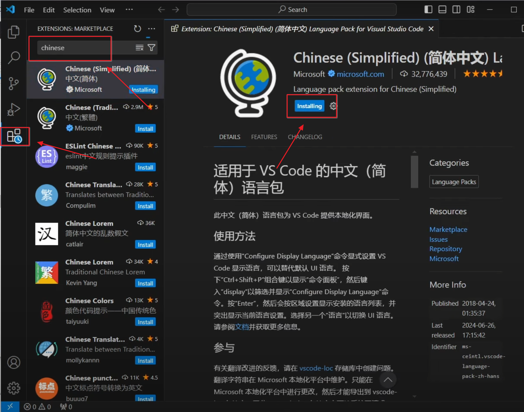This screenshot has height=412, width=524.
Task: Open the Run and Debug view
Action: (14, 110)
